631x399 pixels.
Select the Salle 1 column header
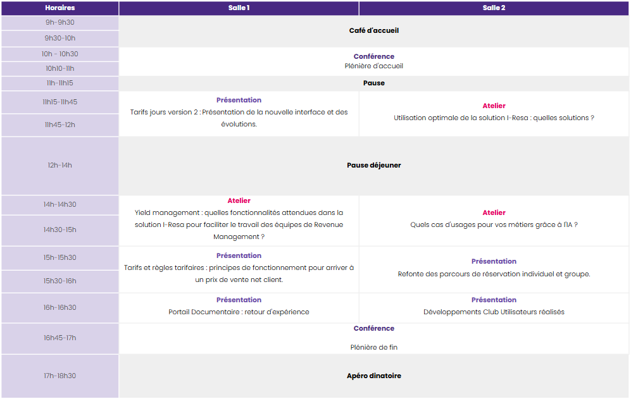239,8
